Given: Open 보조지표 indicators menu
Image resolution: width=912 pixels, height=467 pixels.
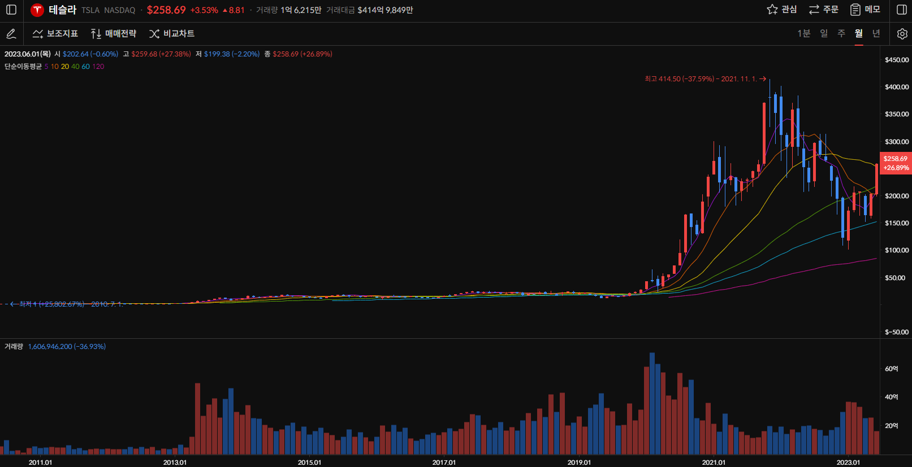Looking at the screenshot, I should pyautogui.click(x=55, y=34).
